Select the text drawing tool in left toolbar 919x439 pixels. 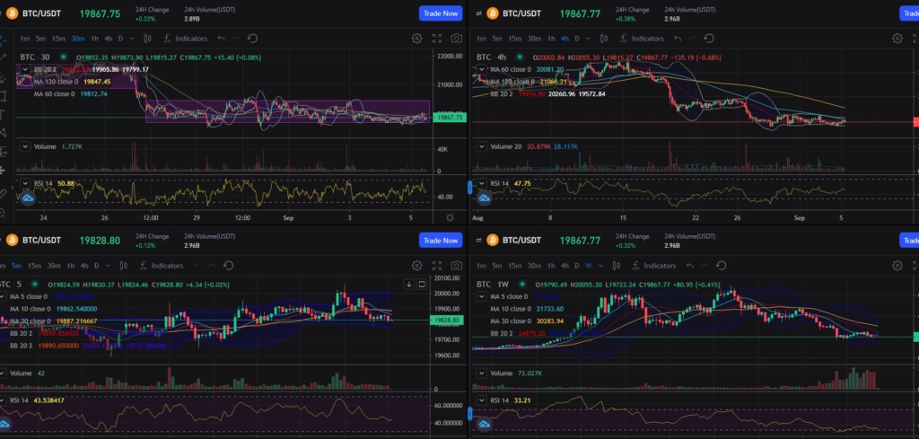coord(3,114)
